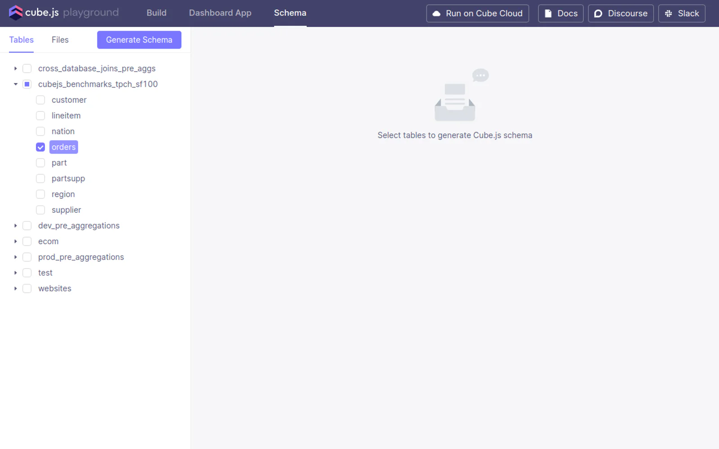Select the customer table label
This screenshot has width=719, height=449.
(x=69, y=100)
